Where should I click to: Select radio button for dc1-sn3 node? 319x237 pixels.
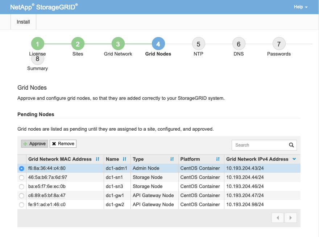pyautogui.click(x=21, y=187)
